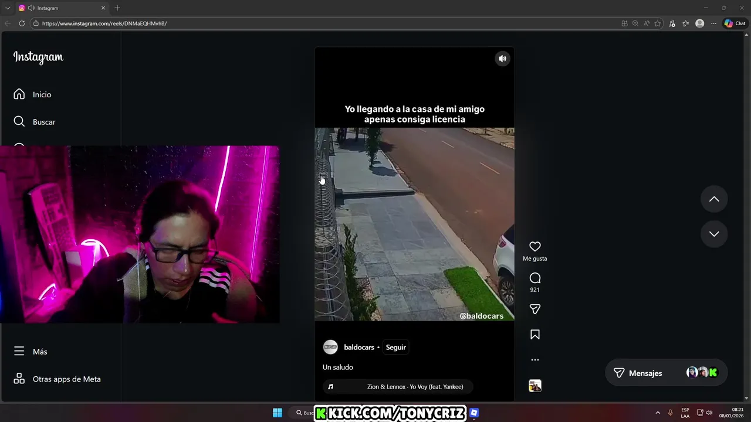Go to Instagram Inicio home

32,94
